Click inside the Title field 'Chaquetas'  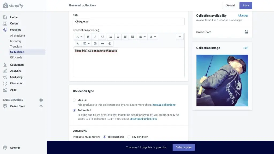[128, 22]
